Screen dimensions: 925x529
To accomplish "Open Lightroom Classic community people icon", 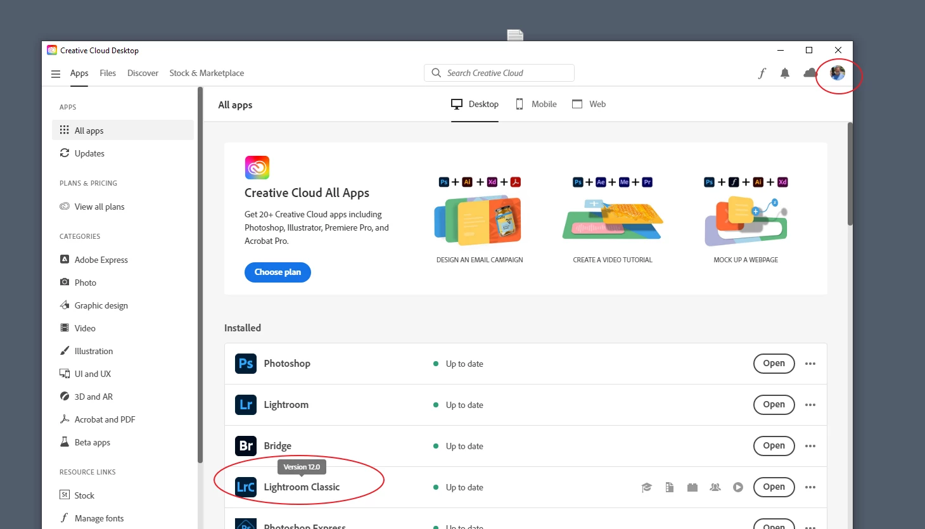I will coord(715,487).
